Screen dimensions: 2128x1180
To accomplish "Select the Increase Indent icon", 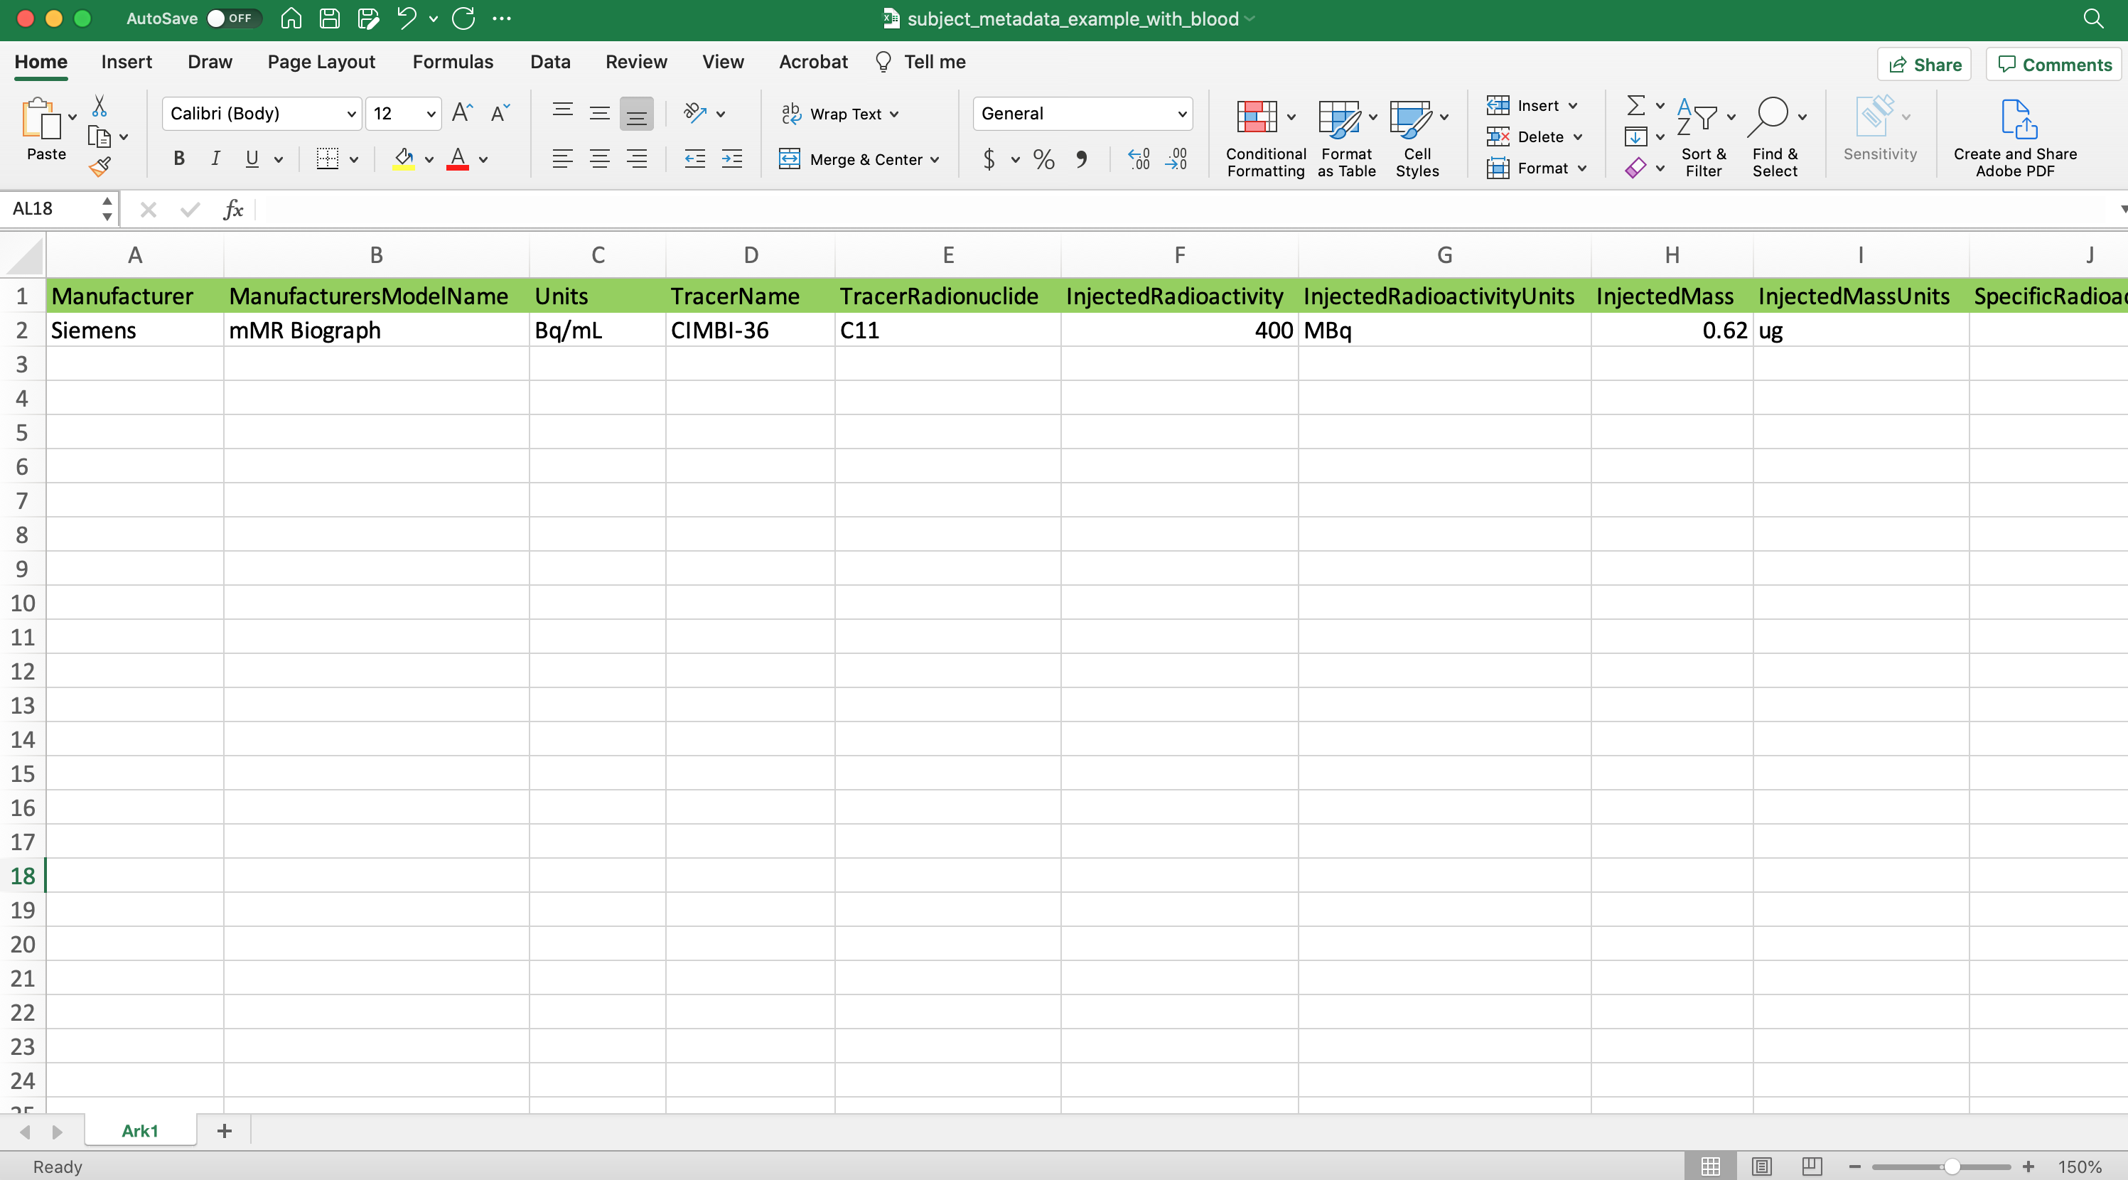I will [x=732, y=159].
